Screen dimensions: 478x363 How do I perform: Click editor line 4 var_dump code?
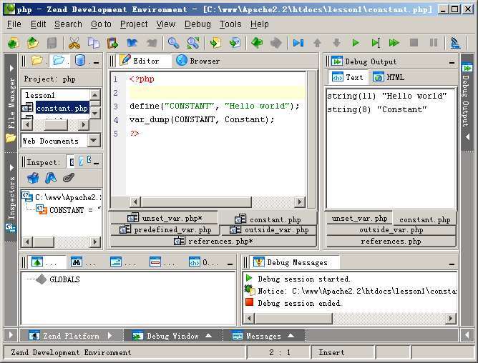pos(202,119)
